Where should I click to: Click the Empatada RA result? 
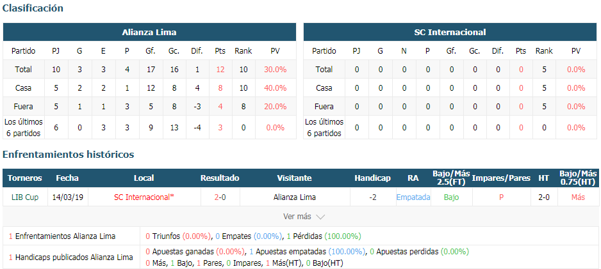413,197
